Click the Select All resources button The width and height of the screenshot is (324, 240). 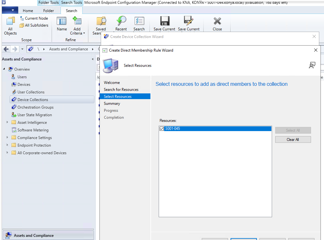click(x=293, y=130)
